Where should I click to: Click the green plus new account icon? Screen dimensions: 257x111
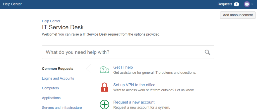click(x=104, y=105)
